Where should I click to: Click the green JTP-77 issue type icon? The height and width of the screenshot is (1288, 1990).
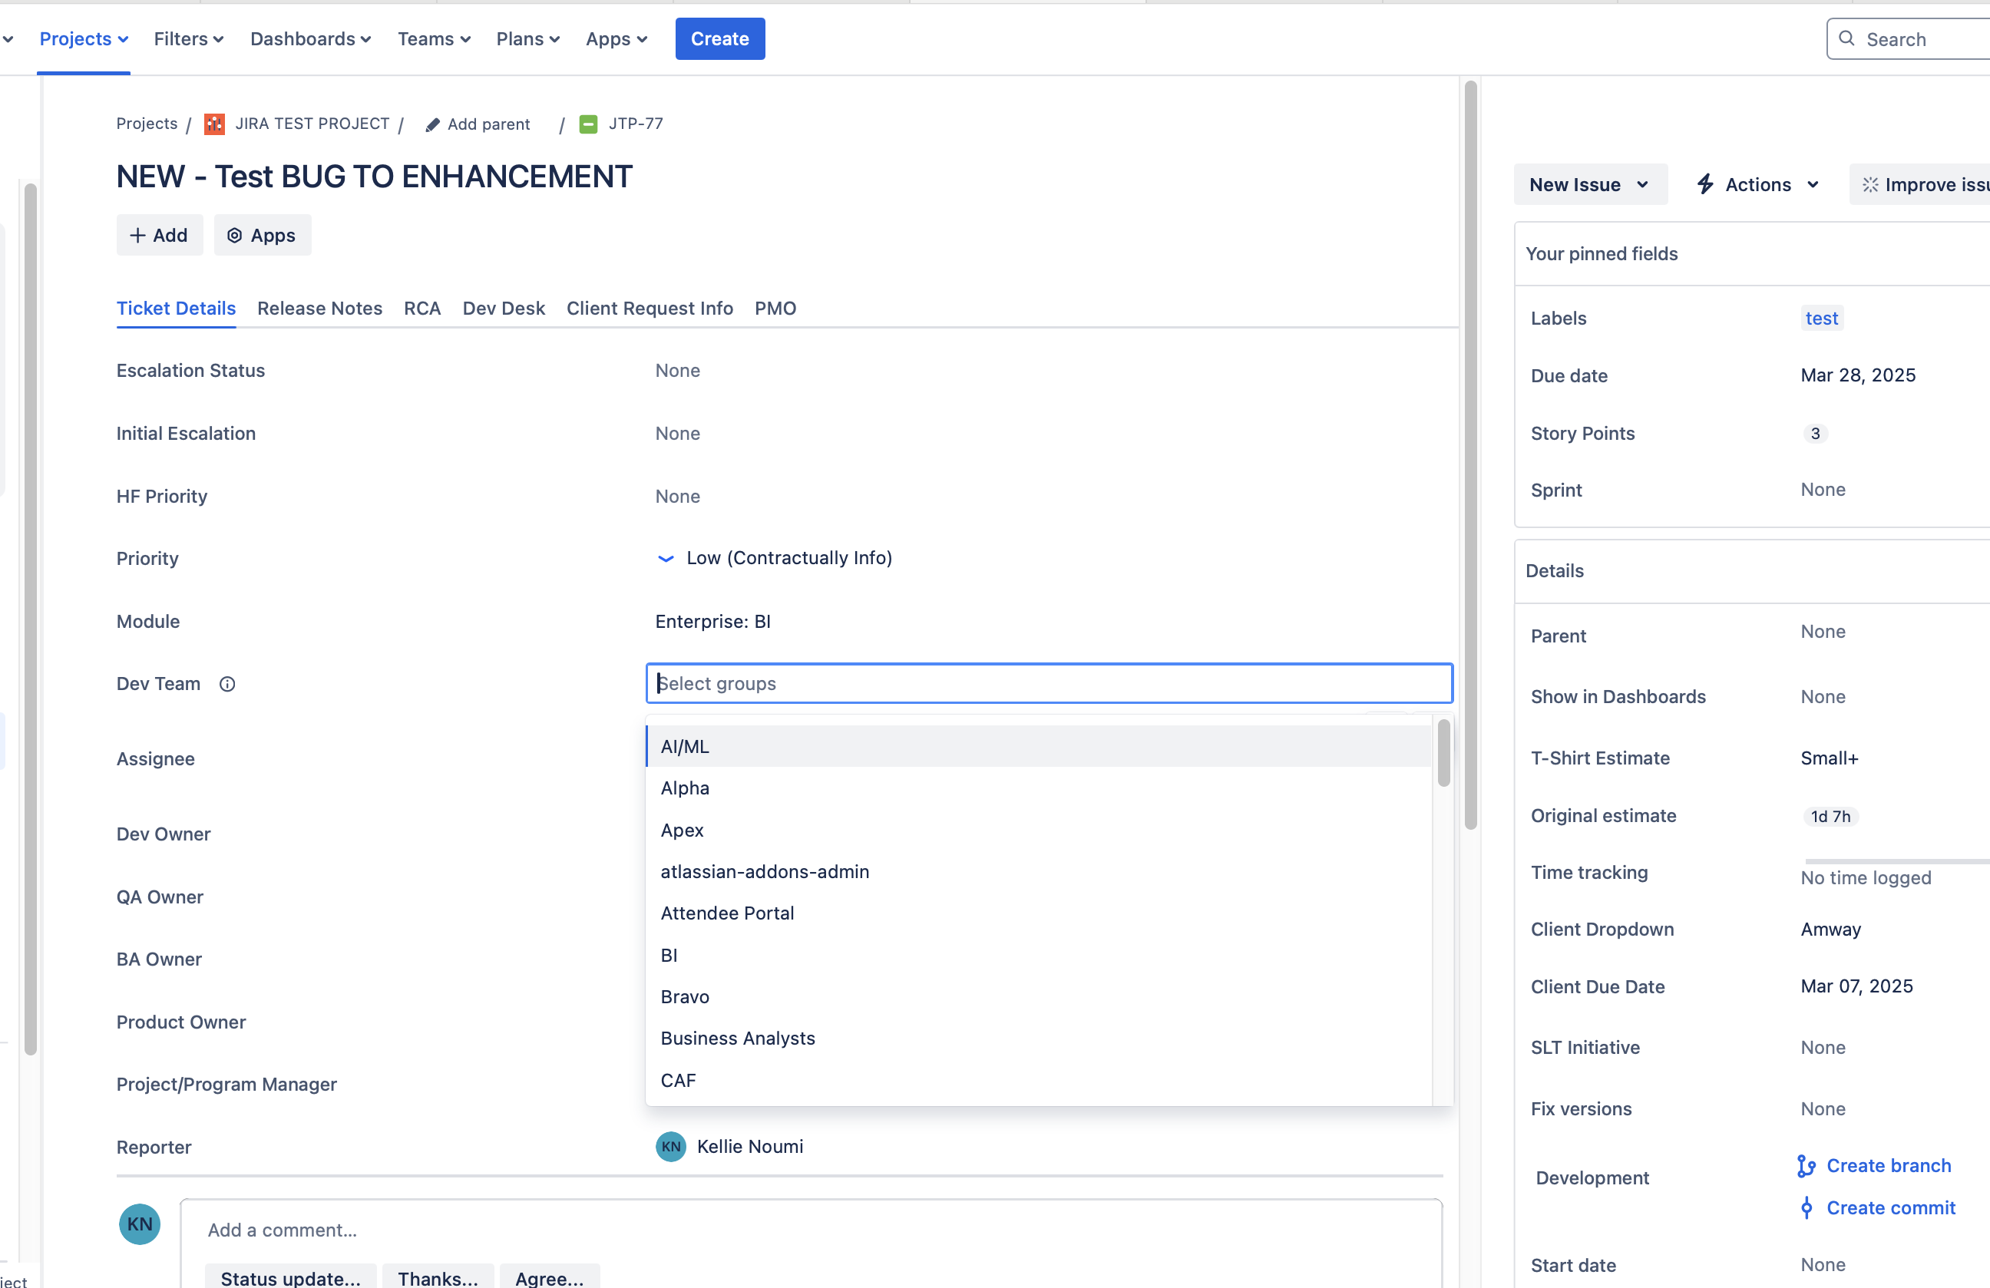pos(589,124)
